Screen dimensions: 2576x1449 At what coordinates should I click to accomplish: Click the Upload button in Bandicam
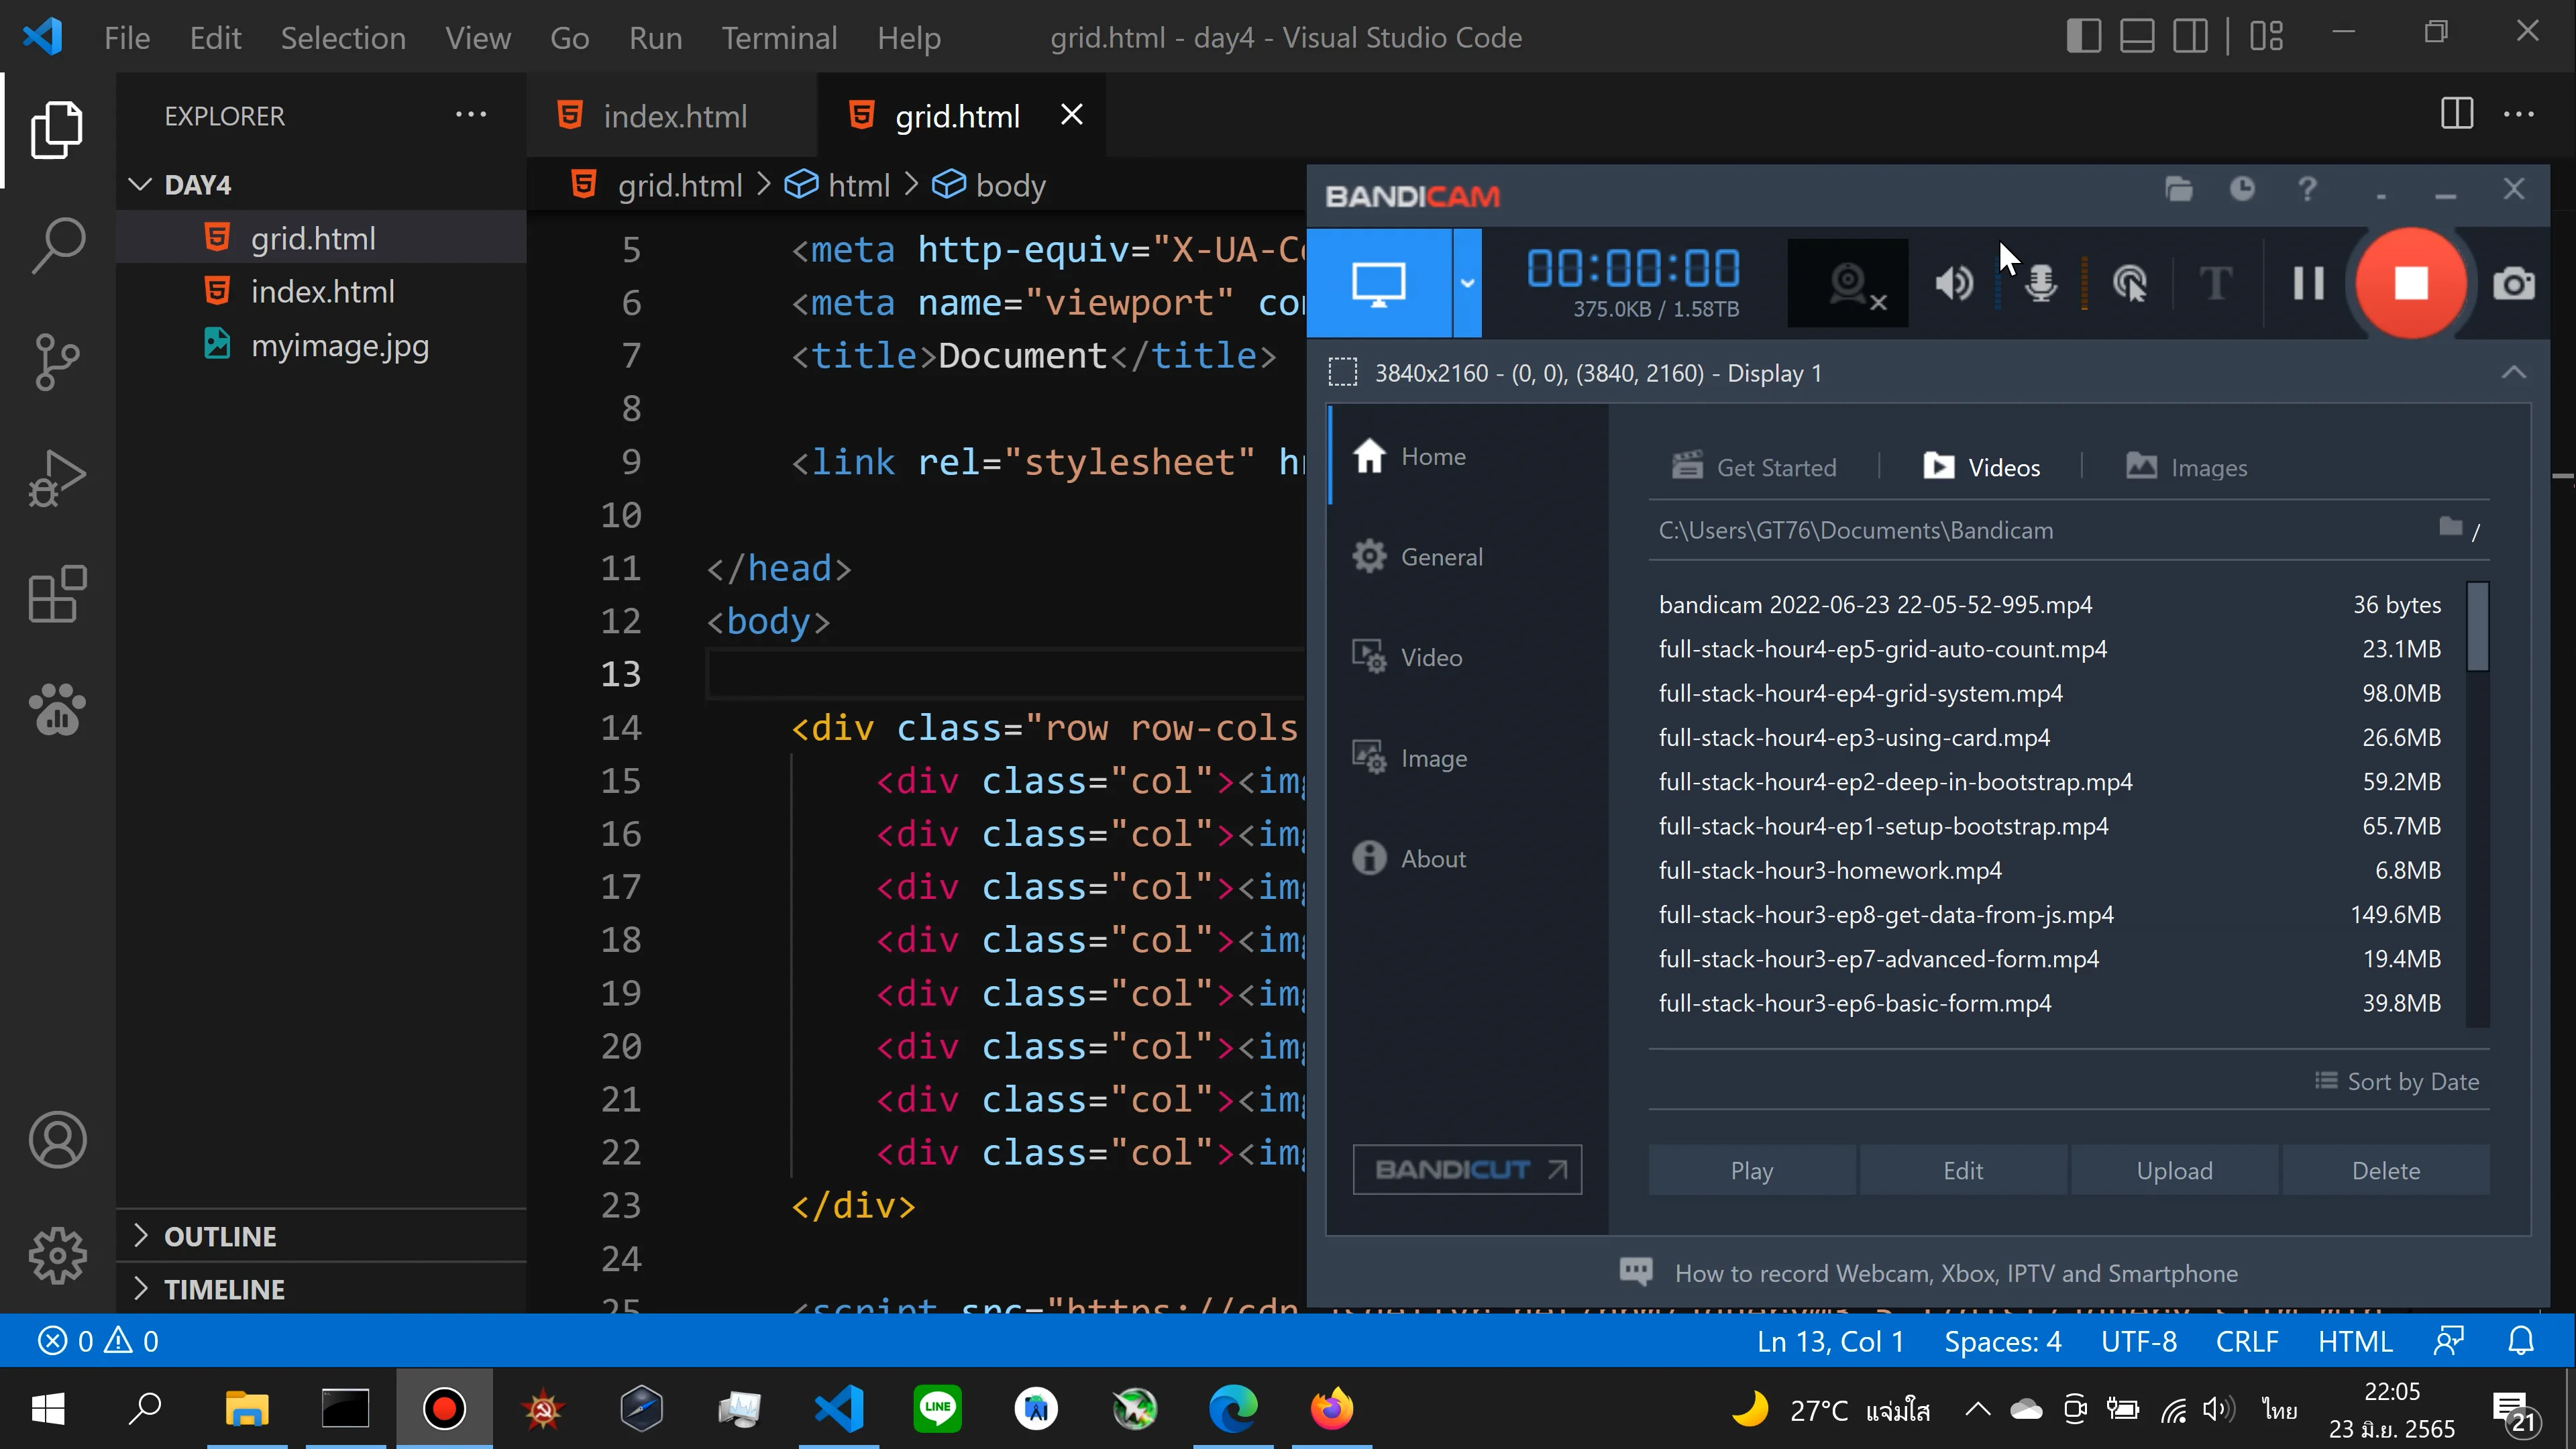pos(2174,1170)
